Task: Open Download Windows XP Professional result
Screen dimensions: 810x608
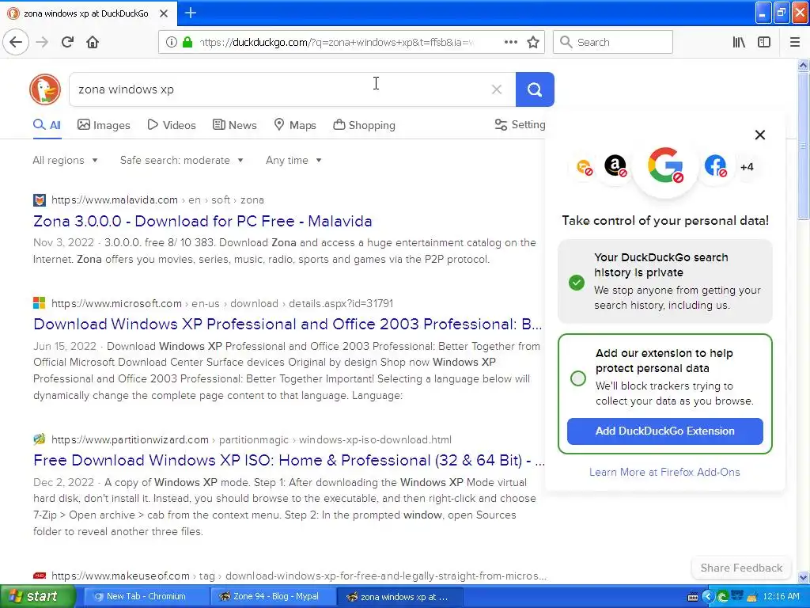Action: tap(288, 324)
